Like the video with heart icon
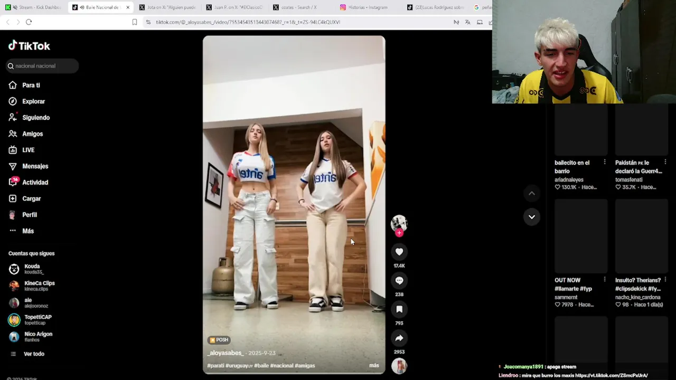The height and width of the screenshot is (380, 676). tap(399, 252)
